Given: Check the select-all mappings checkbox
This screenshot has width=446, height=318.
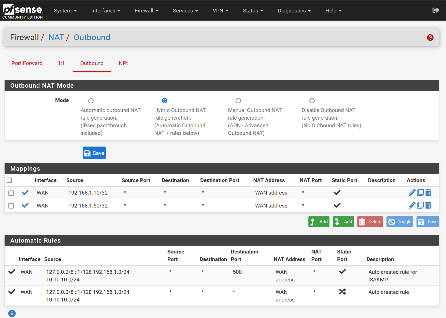Looking at the screenshot, I should pos(9,180).
